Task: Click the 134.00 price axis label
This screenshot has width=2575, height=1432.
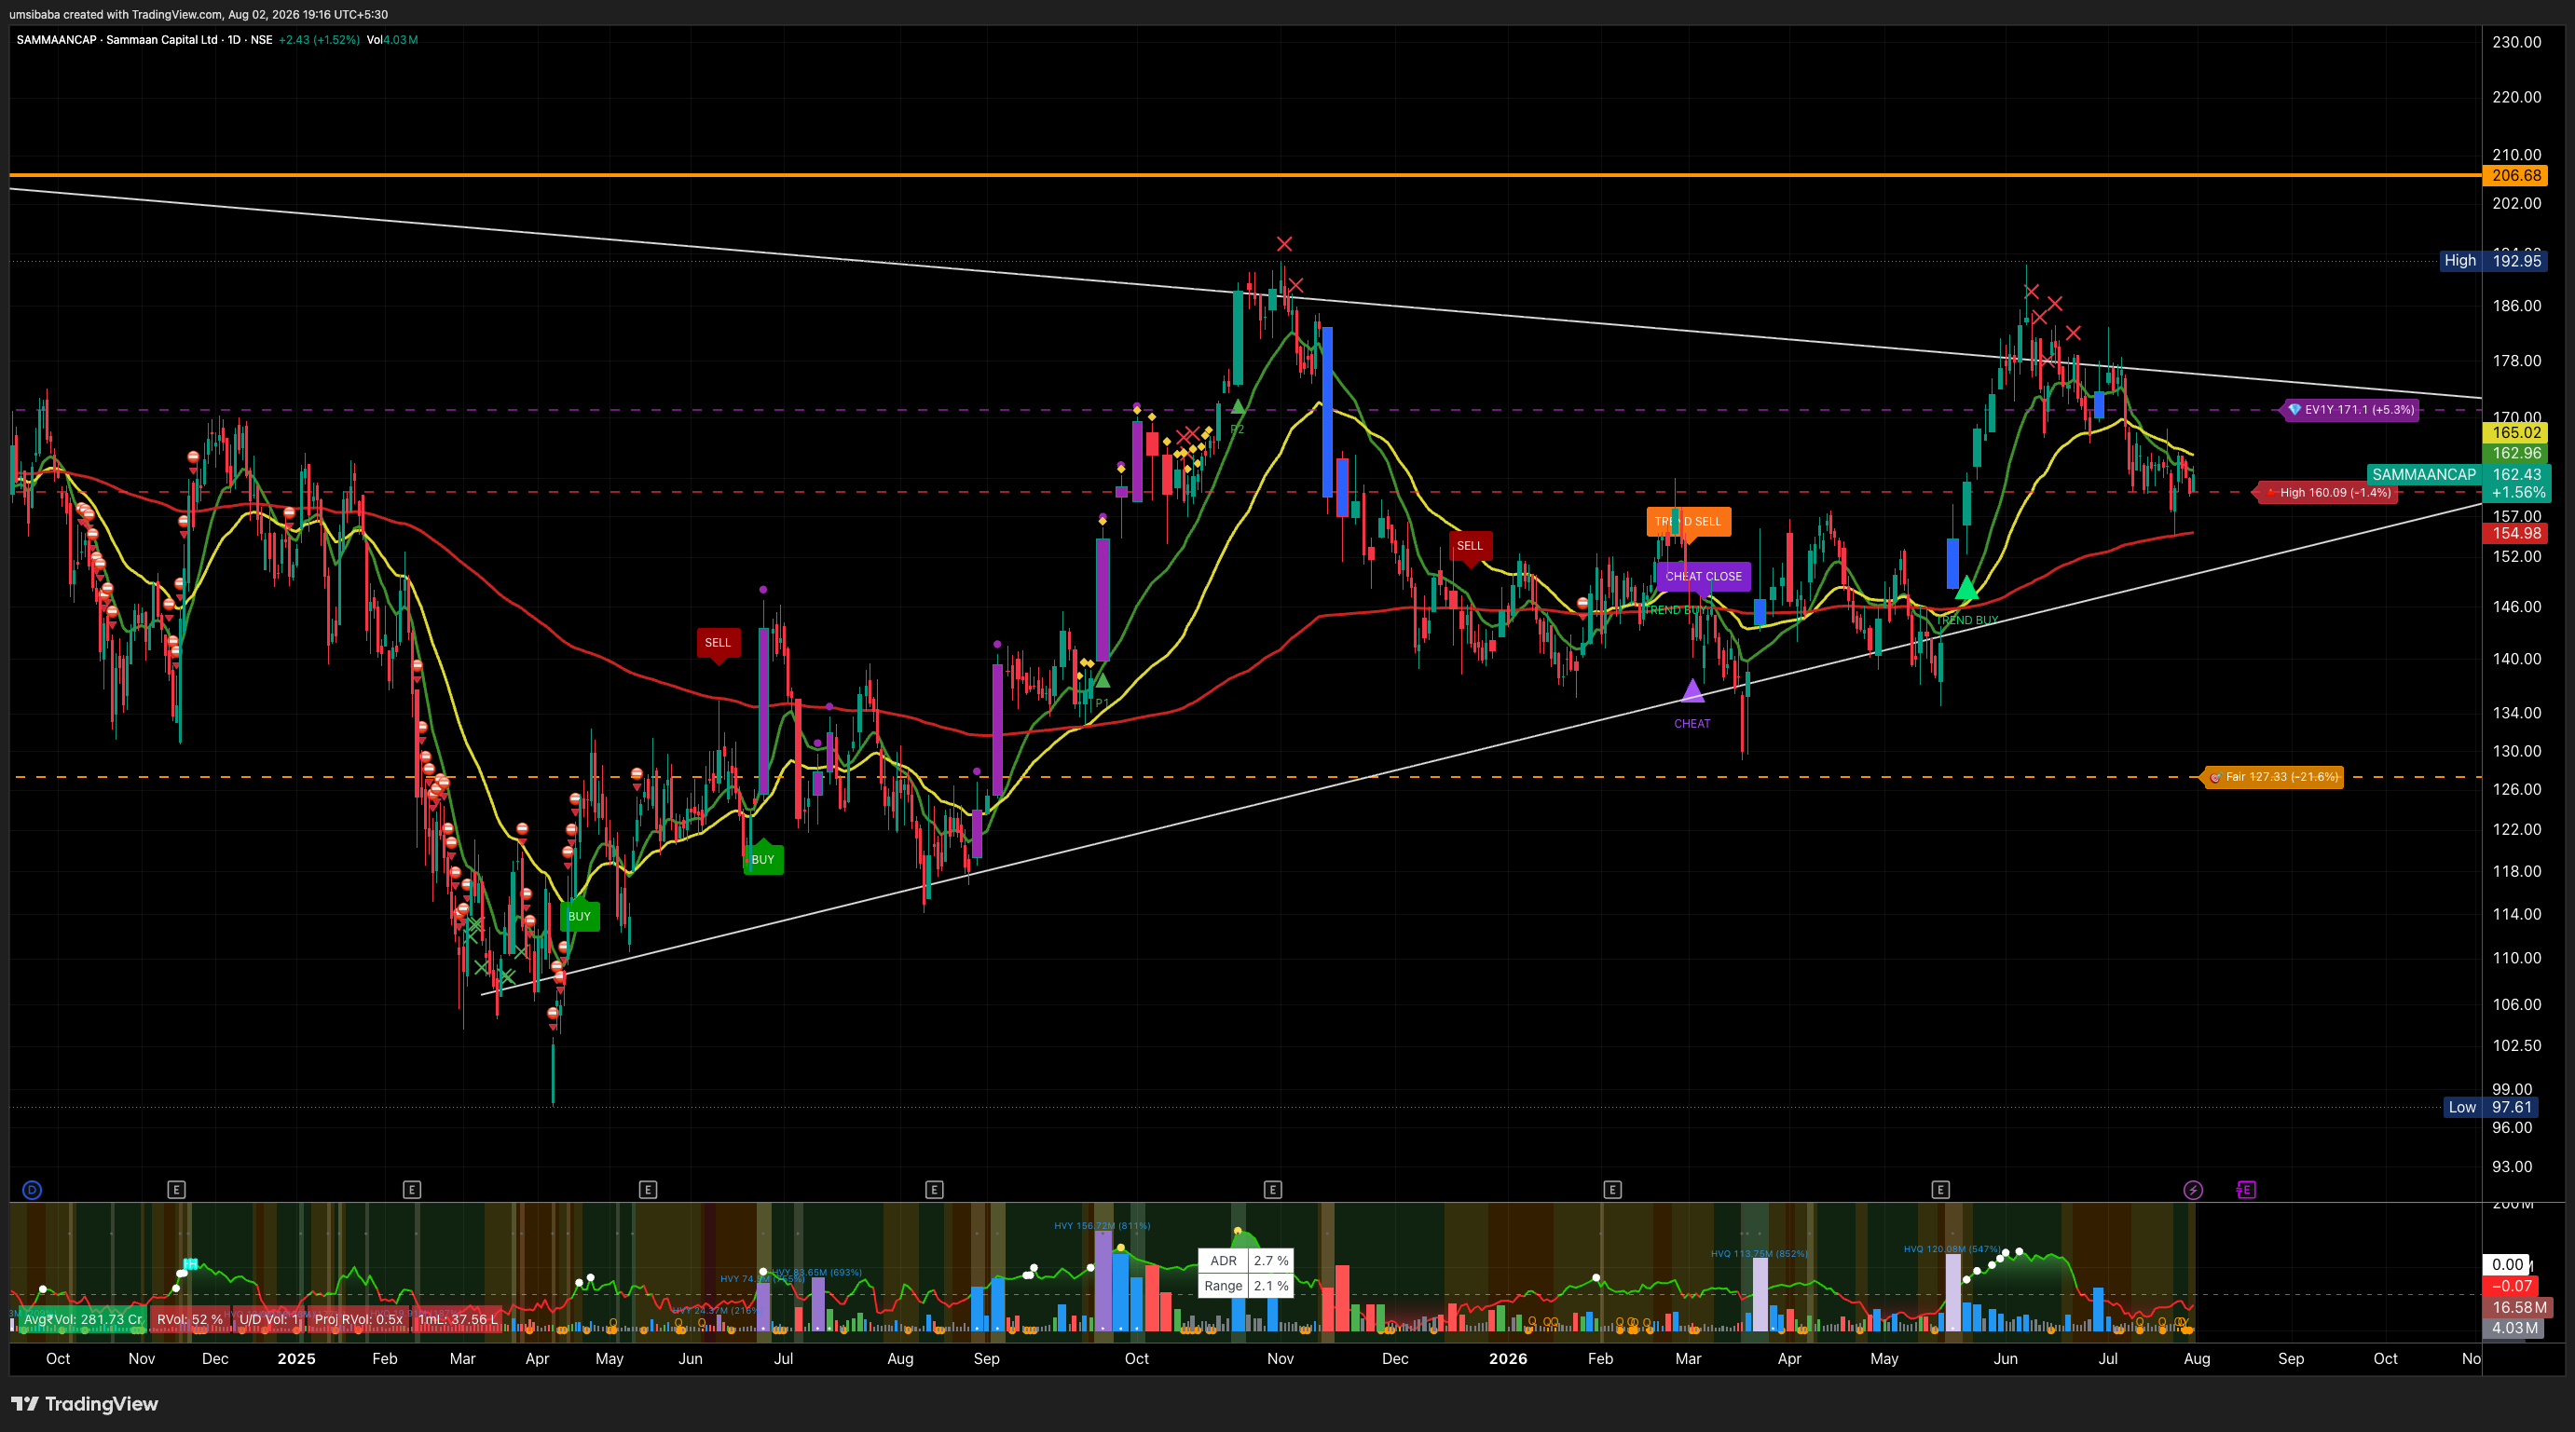Action: (x=2516, y=714)
